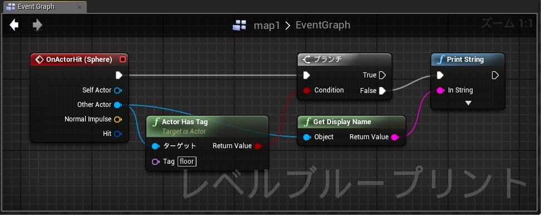
Task: Select the Actor Has Tag node title
Action: 185,122
